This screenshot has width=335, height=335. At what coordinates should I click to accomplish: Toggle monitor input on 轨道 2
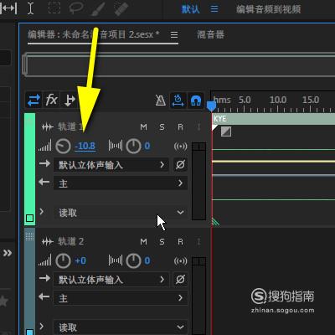pos(198,242)
